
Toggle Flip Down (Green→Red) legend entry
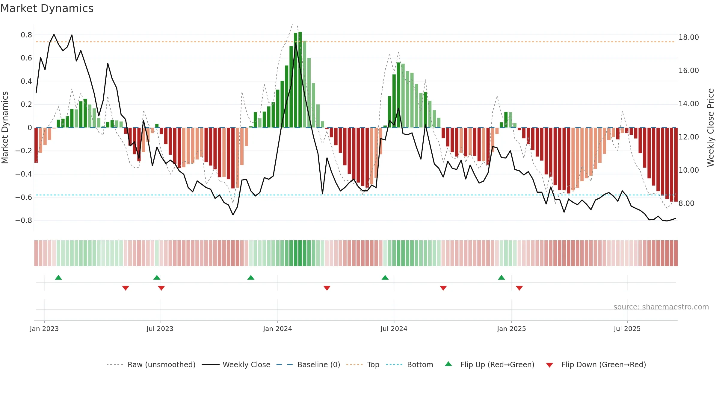(596, 364)
